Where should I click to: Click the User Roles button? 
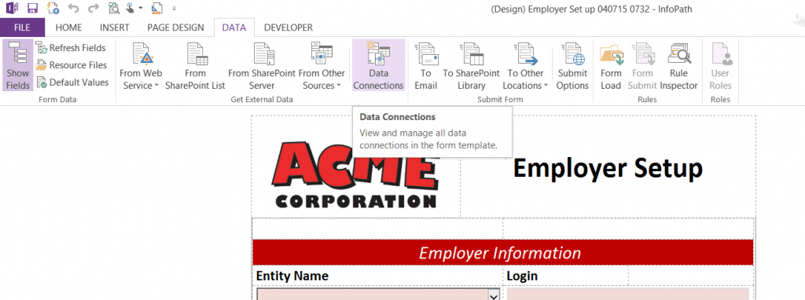(720, 66)
